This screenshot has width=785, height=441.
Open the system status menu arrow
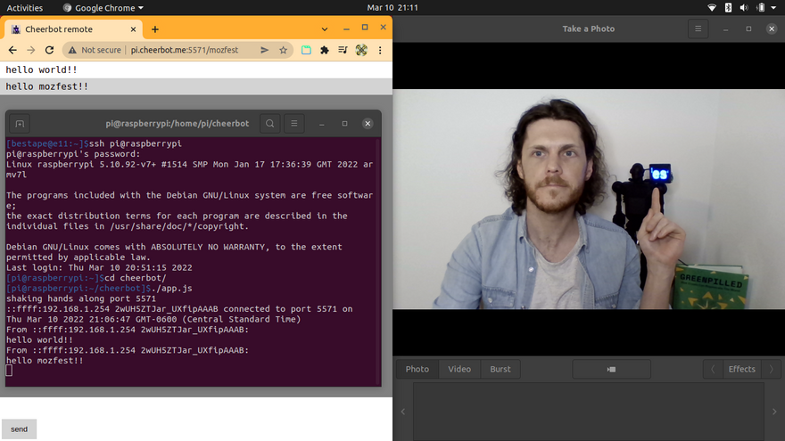click(773, 8)
